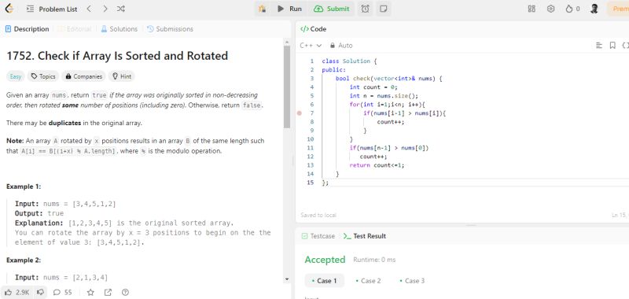Screen dimensions: 629x299
Task: Run the code
Action: 289,9
